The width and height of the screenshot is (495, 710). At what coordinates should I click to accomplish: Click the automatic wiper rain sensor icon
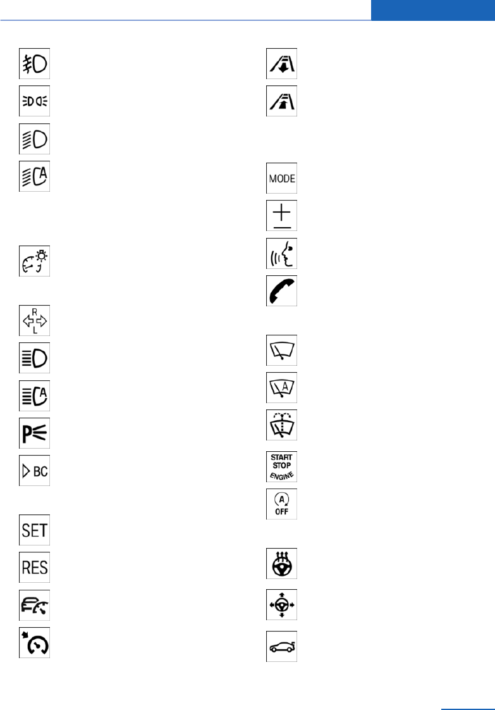coord(281,388)
